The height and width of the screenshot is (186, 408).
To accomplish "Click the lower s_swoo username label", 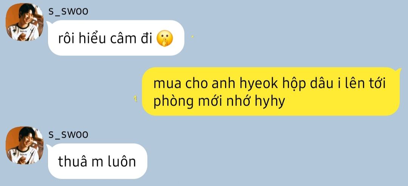I will point(68,134).
